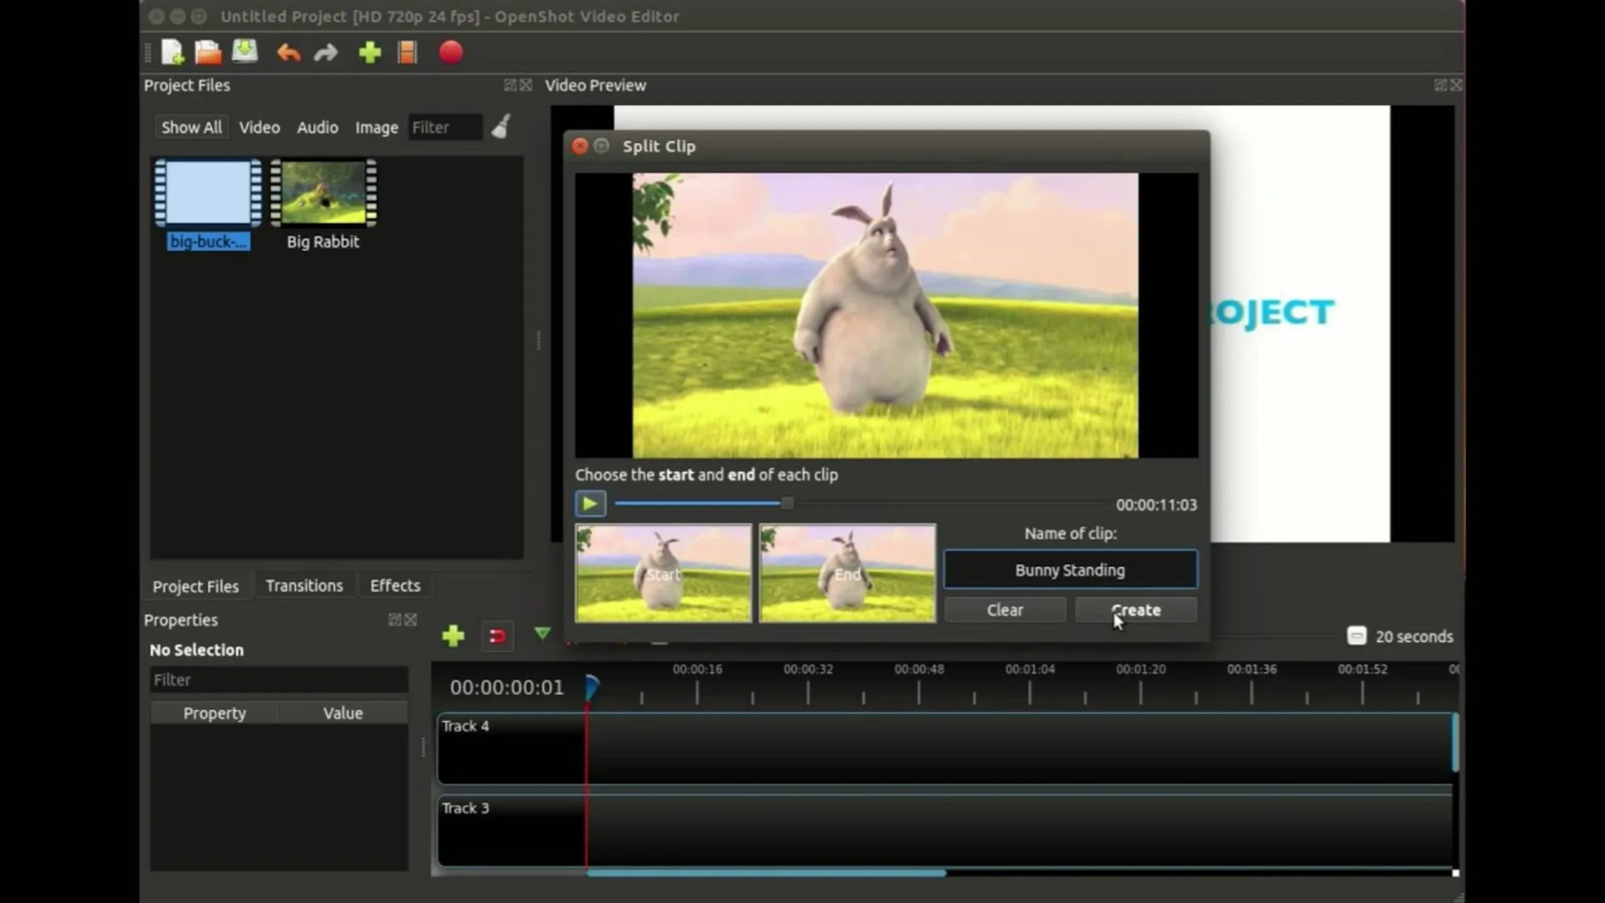Click the project files Filter field
The image size is (1605, 903).
445,127
